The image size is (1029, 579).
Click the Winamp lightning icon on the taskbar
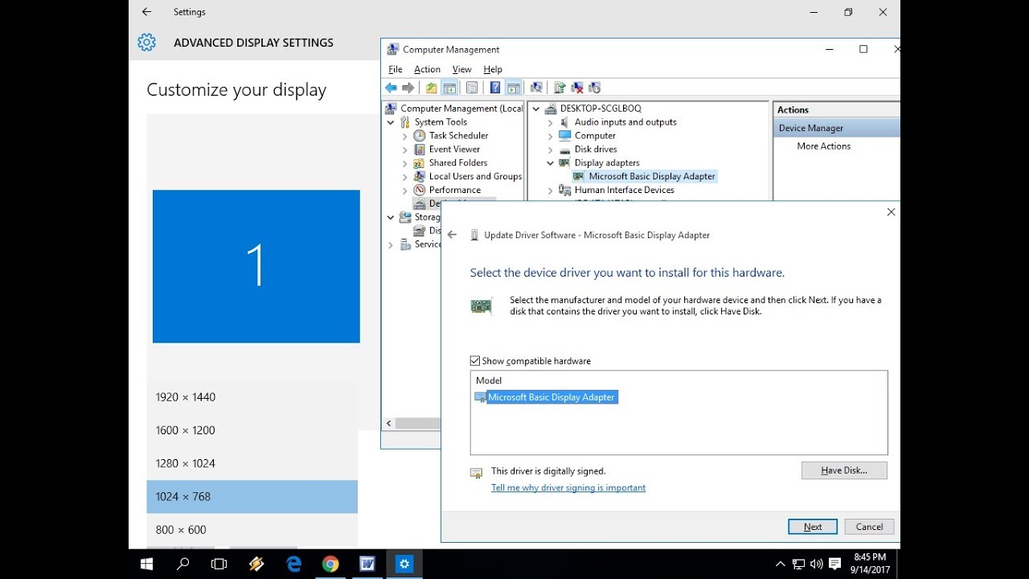tap(256, 565)
